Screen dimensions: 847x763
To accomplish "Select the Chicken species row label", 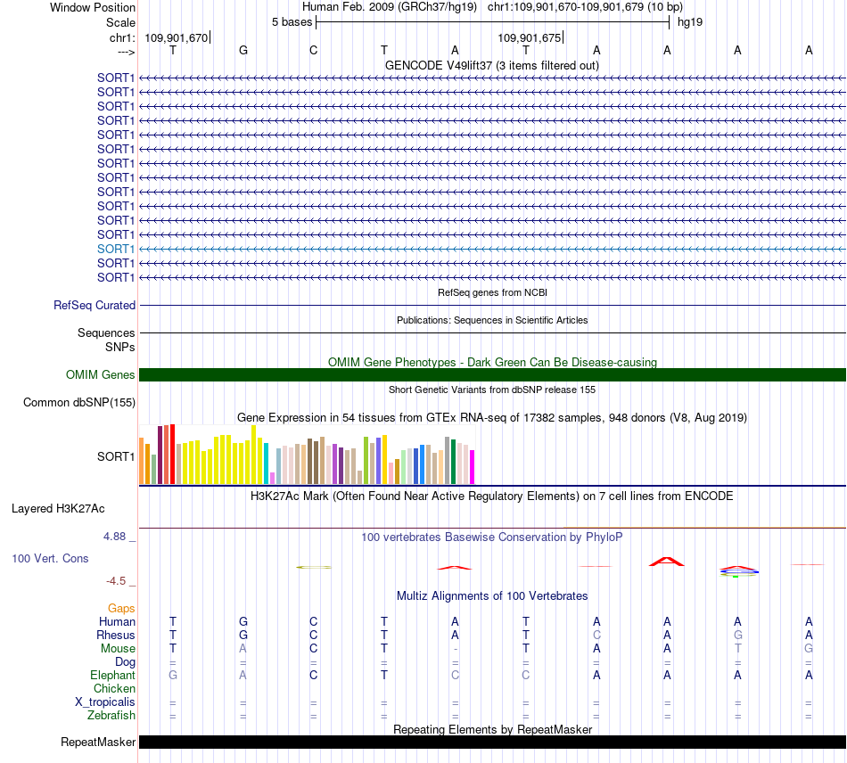I will click(x=114, y=688).
